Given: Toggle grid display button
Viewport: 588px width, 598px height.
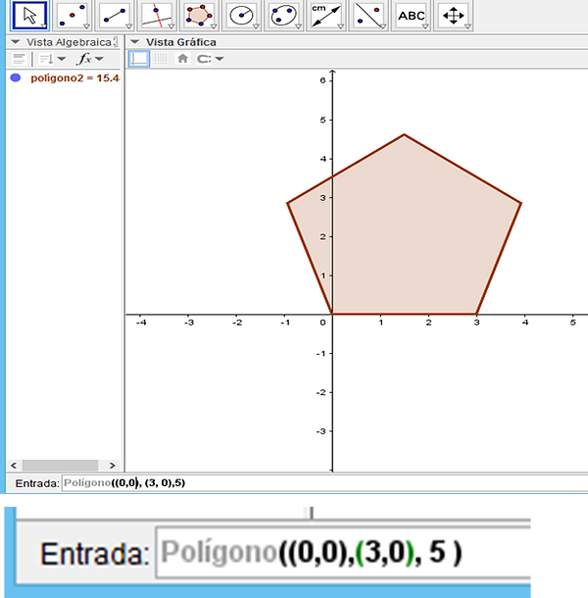Looking at the screenshot, I should [x=161, y=59].
